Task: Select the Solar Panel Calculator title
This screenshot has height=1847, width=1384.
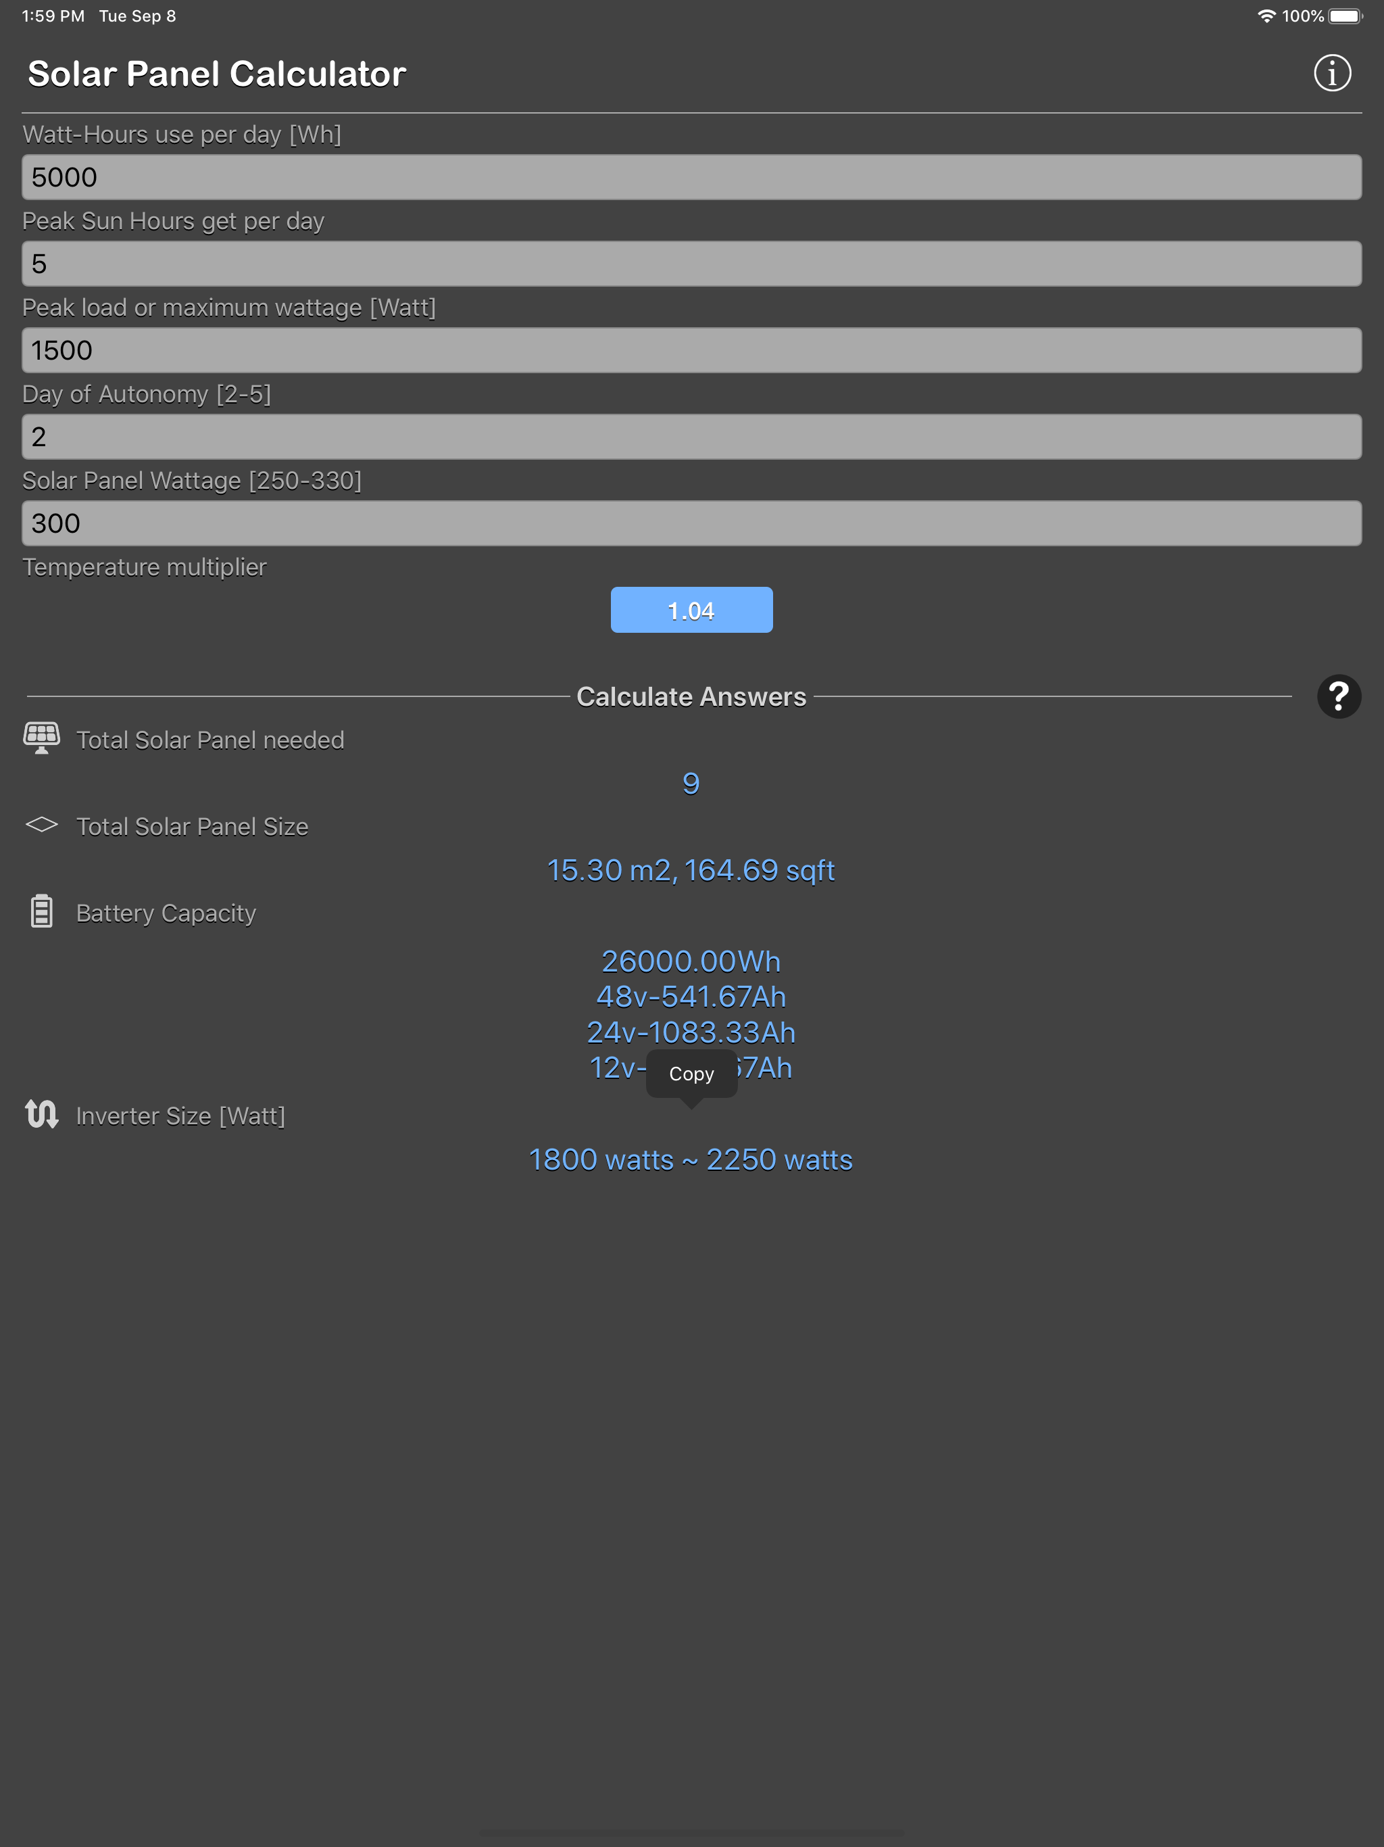Action: (x=218, y=74)
